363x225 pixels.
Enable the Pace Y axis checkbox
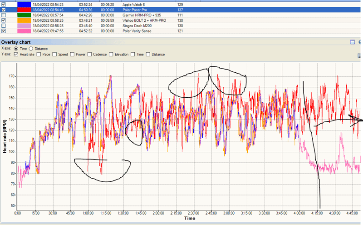click(39, 54)
